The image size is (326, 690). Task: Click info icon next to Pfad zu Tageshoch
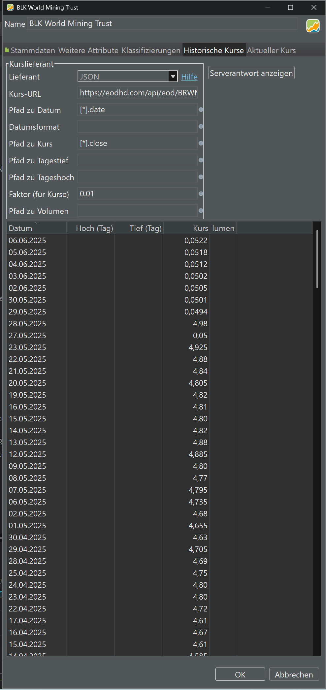(x=201, y=177)
